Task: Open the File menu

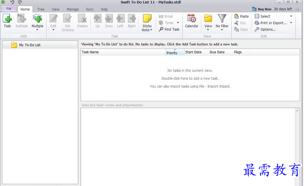Action: point(9,9)
